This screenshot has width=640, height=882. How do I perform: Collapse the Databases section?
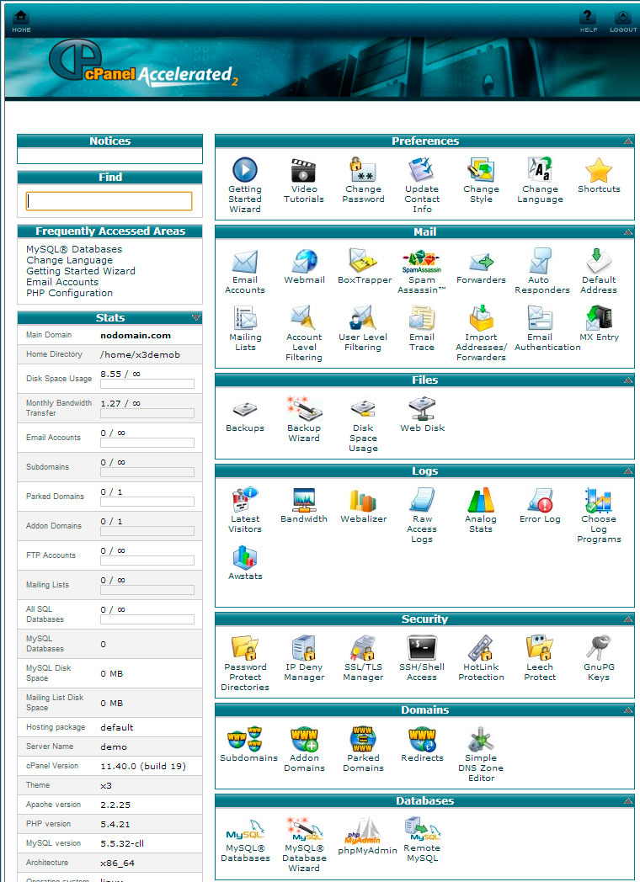coord(627,801)
